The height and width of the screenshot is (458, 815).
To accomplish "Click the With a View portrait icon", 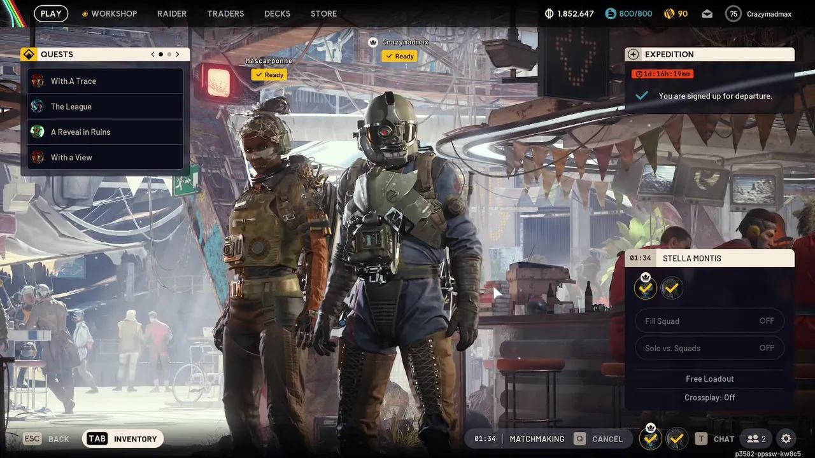I will (x=38, y=157).
